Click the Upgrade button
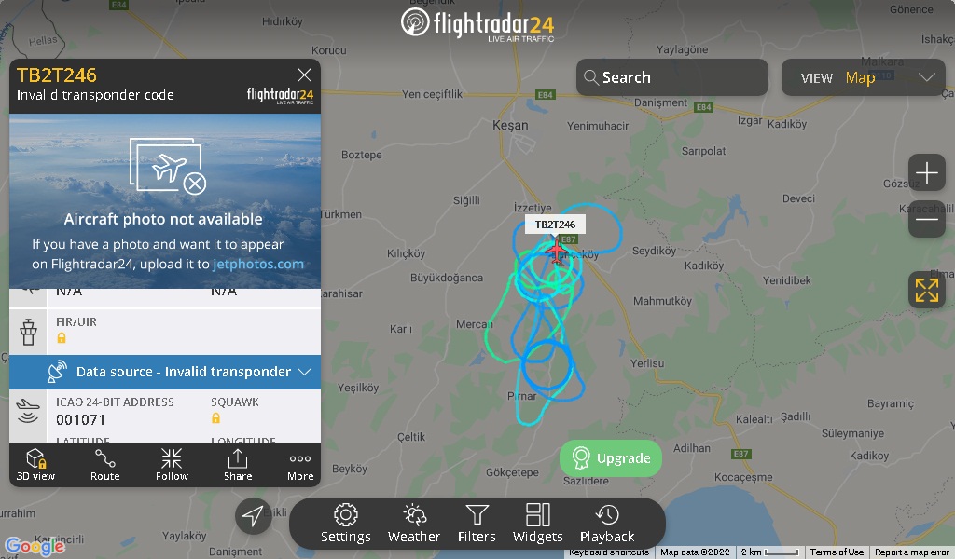The height and width of the screenshot is (559, 955). [x=611, y=458]
